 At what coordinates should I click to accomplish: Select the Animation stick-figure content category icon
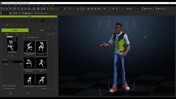coord(42,21)
